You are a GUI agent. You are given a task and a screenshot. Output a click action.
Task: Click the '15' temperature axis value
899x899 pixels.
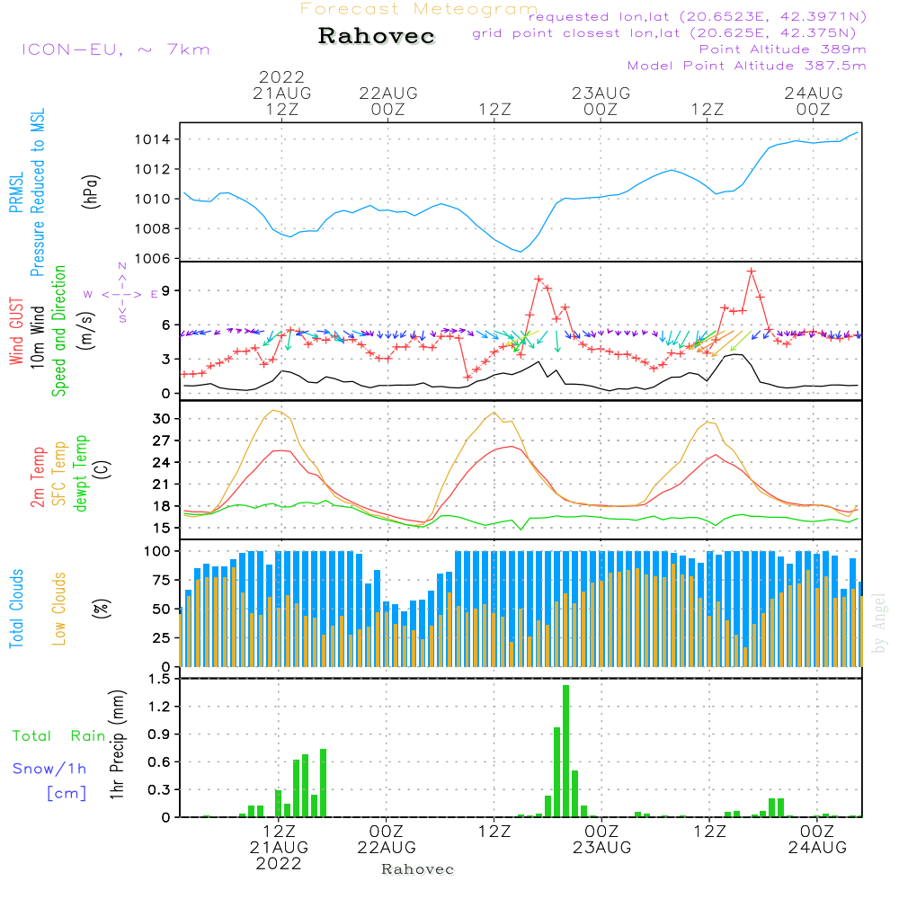click(x=162, y=528)
